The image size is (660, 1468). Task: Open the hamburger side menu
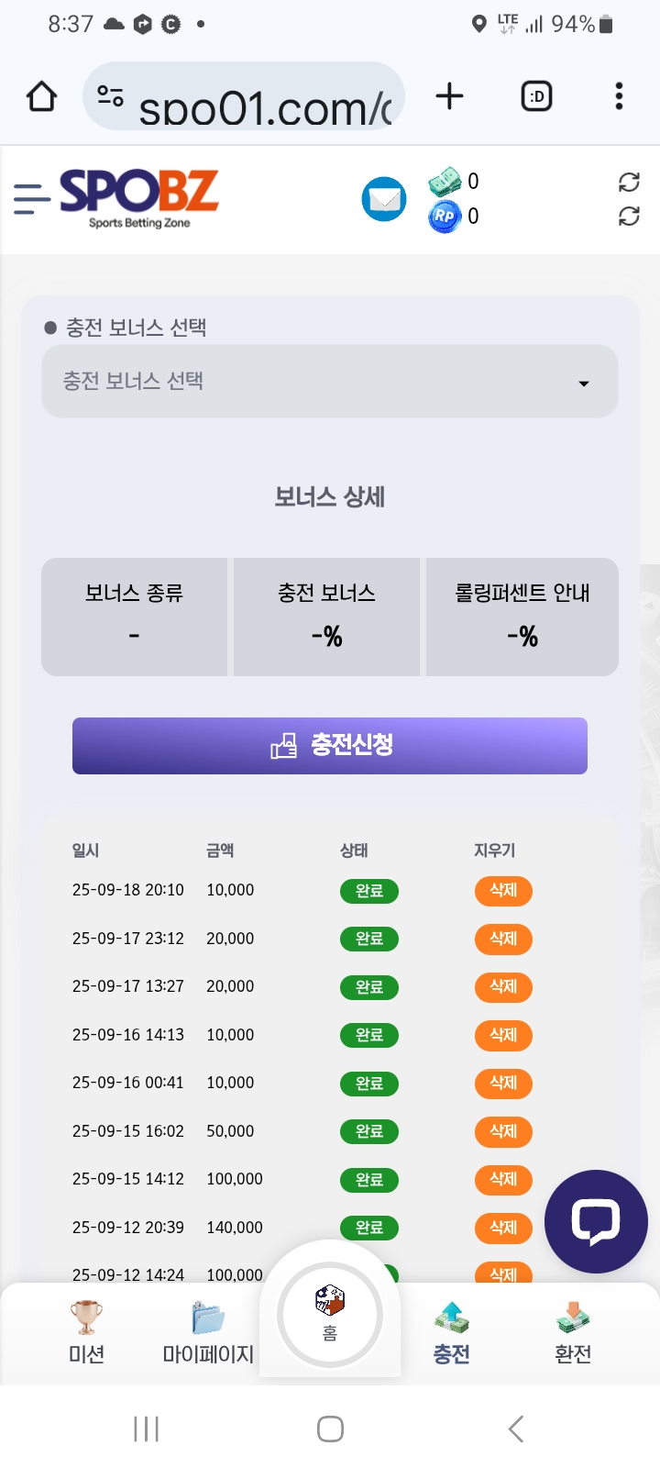(31, 199)
